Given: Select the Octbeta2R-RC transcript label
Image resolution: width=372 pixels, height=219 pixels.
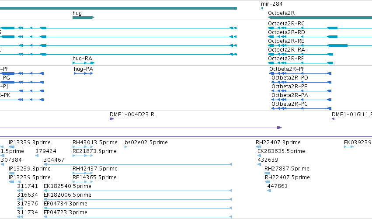Looking at the screenshot, I should coord(286,24).
